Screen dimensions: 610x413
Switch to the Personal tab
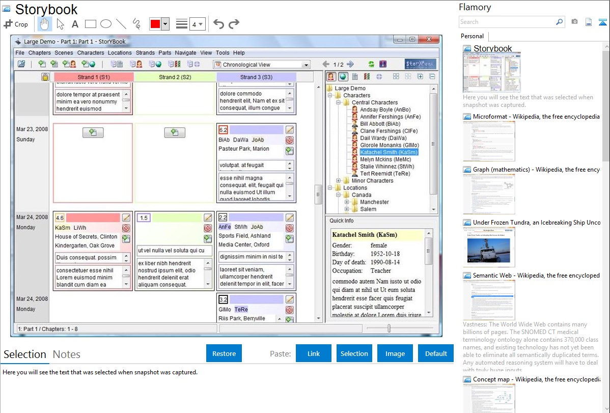pos(473,36)
